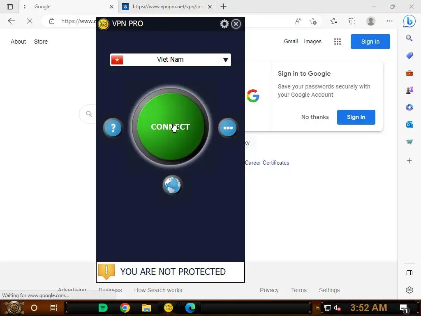Open Career Certificates link
The image size is (421, 316).
pos(267,163)
